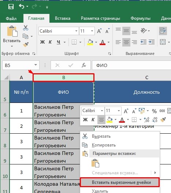The width and height of the screenshot is (171, 193).
Task: Open mini toolbar Calibri font dropdown
Action: 102,111
